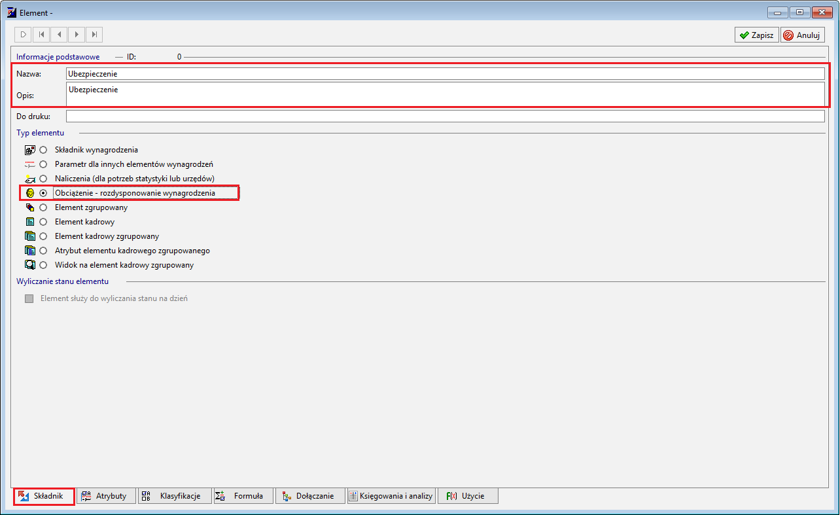Open Księgowania i analizy tab
Screen dimensions: 840x515
click(x=391, y=496)
